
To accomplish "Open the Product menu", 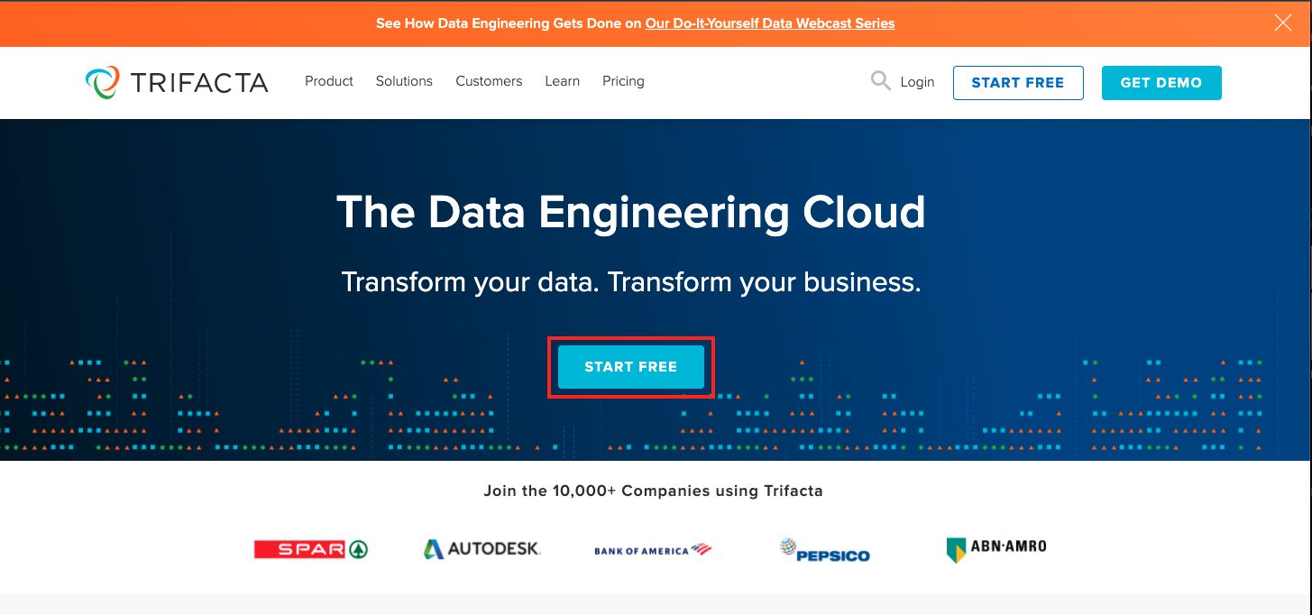I will (x=328, y=81).
